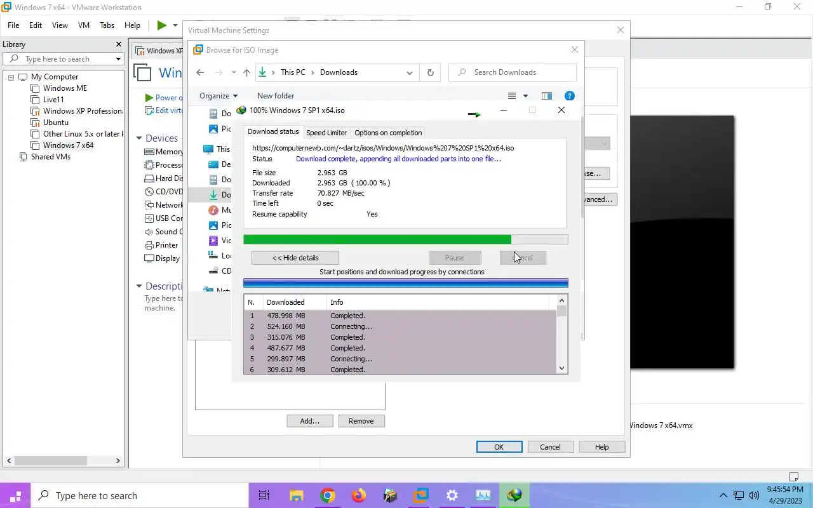Viewport: 813px width, 508px height.
Task: Open the power options dropdown arrow
Action: pyautogui.click(x=175, y=25)
